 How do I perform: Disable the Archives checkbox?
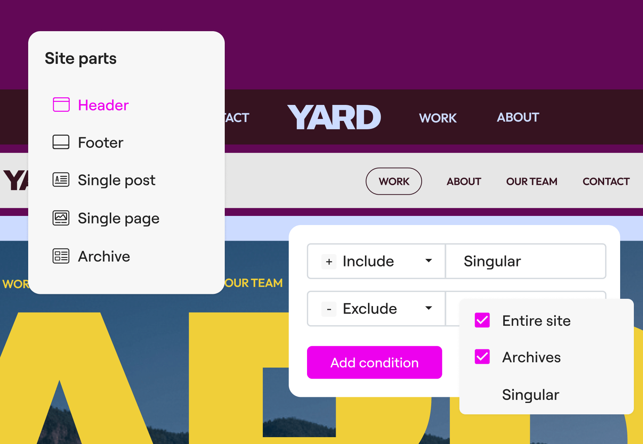(x=482, y=357)
